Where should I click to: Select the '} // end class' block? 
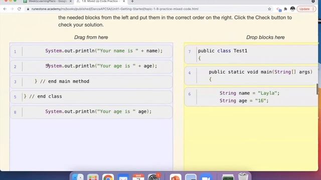[x=91, y=96]
